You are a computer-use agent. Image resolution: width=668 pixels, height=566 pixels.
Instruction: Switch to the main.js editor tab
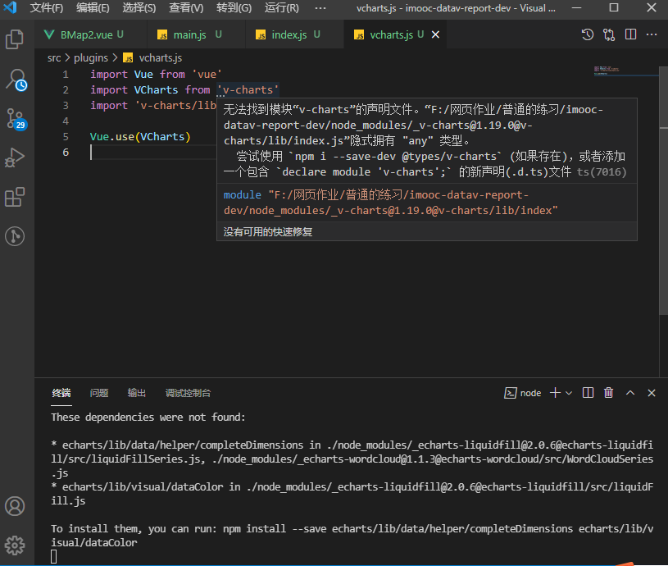click(x=189, y=35)
